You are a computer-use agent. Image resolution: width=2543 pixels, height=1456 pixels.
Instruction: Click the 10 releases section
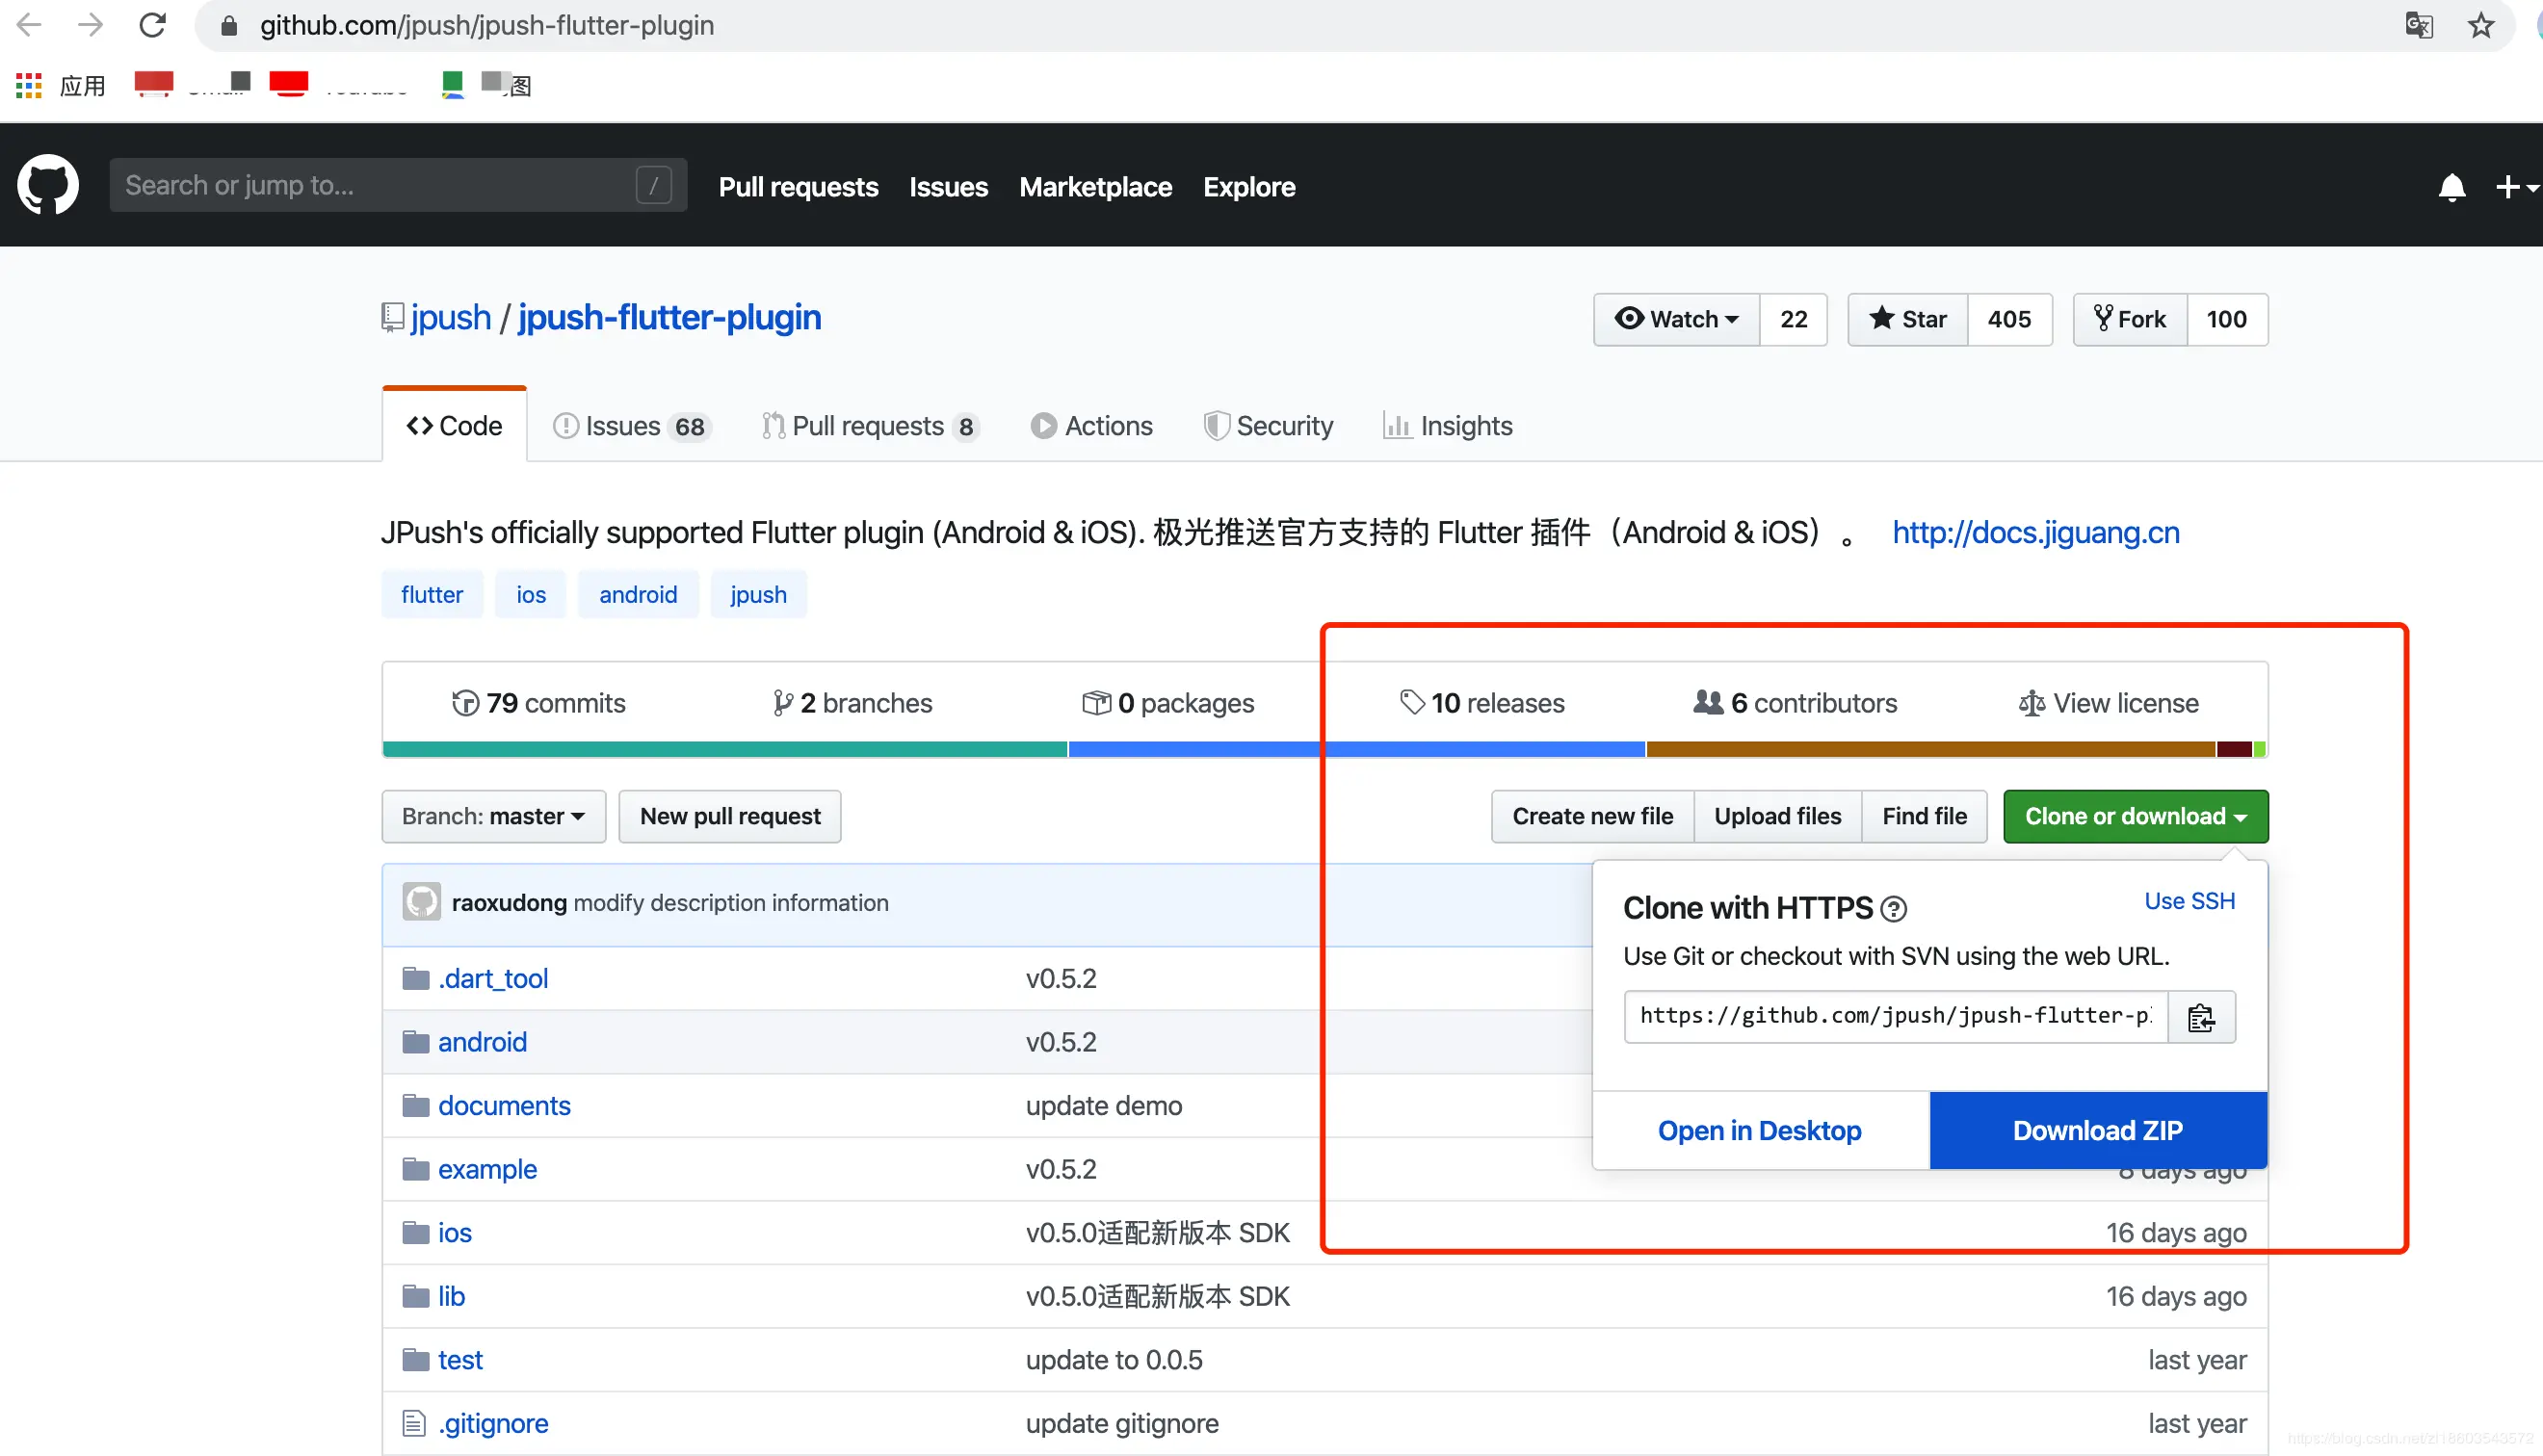1482,702
